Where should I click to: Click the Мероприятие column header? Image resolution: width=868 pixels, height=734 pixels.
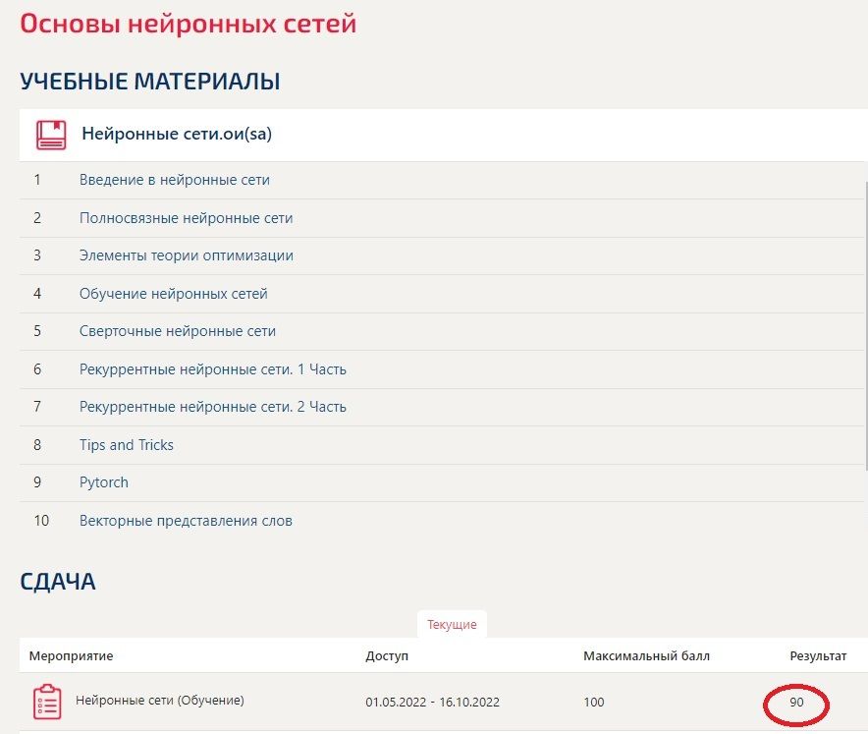pyautogui.click(x=71, y=656)
